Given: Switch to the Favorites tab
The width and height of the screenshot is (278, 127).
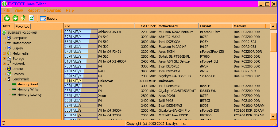Looking at the screenshot, I should (22, 27).
